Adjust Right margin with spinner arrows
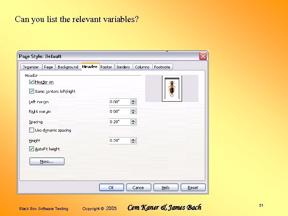 click(133, 112)
